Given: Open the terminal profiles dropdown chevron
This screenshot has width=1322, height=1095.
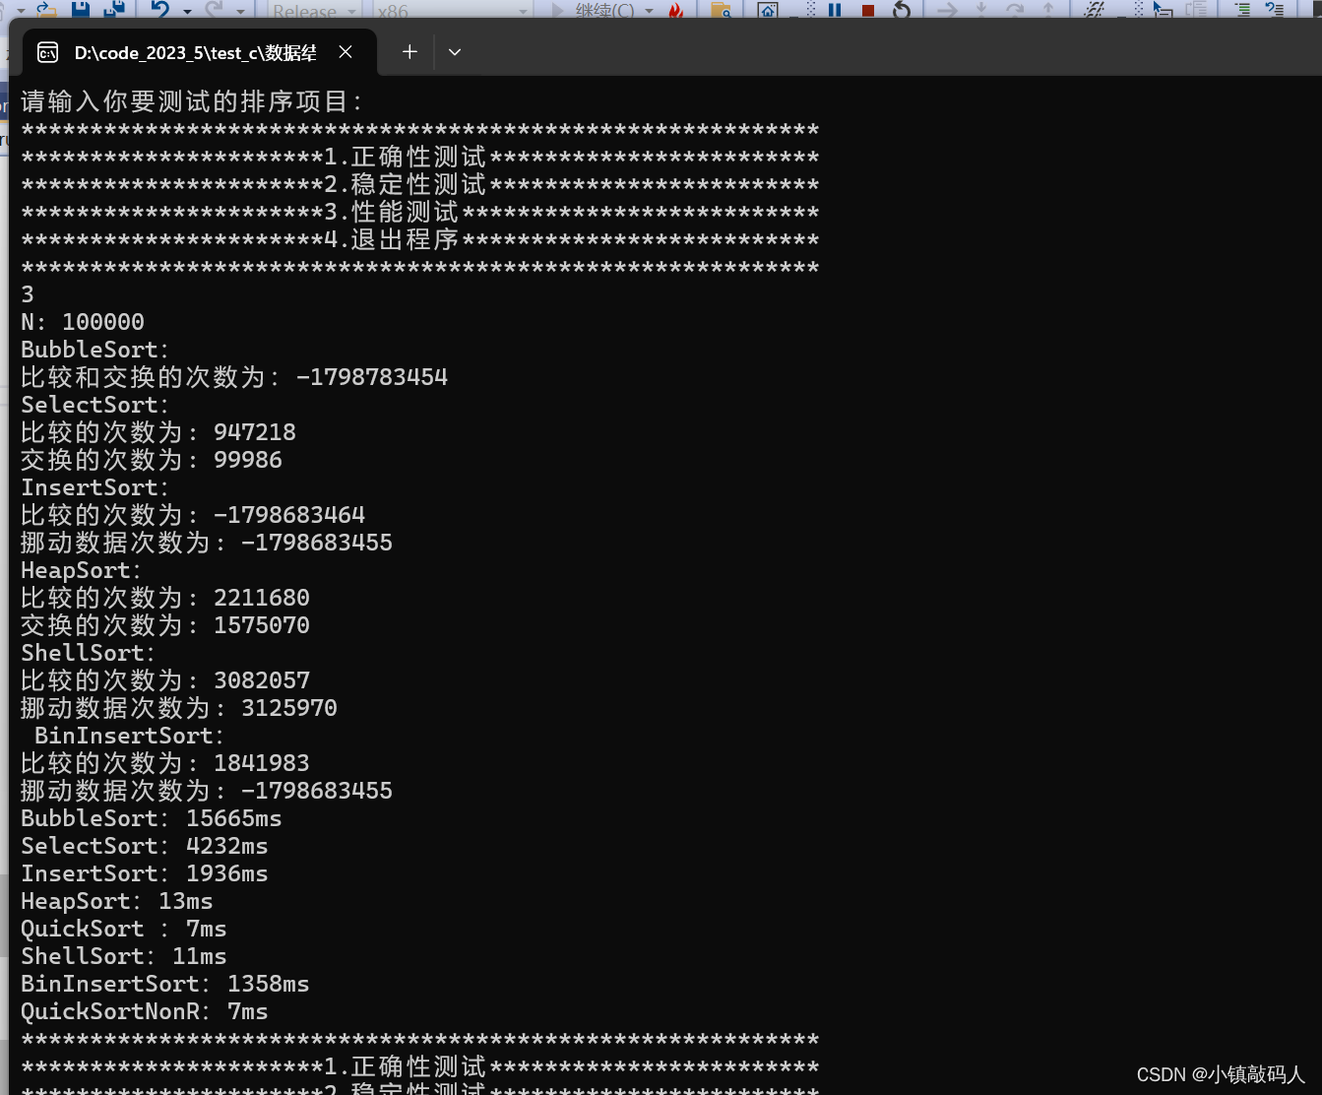Looking at the screenshot, I should coord(455,52).
